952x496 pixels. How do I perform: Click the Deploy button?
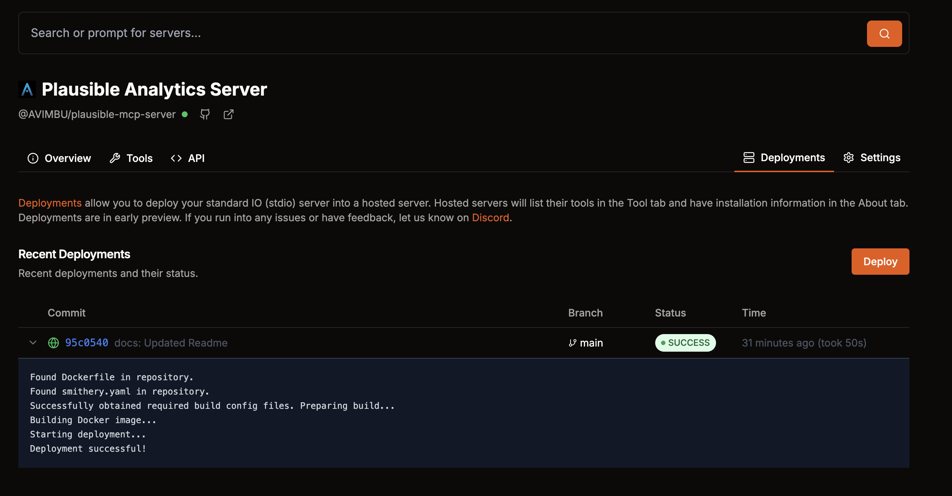pyautogui.click(x=880, y=262)
